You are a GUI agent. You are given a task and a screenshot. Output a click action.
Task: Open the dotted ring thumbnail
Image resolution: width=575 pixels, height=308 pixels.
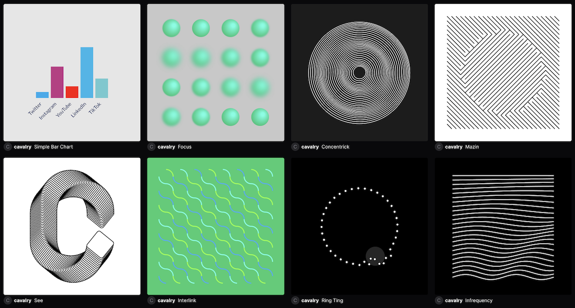[x=359, y=226]
